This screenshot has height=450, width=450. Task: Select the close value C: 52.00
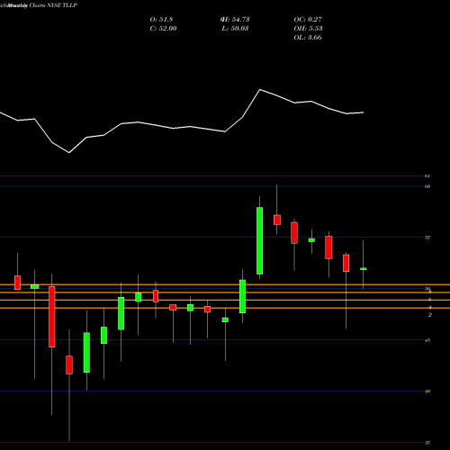point(163,29)
